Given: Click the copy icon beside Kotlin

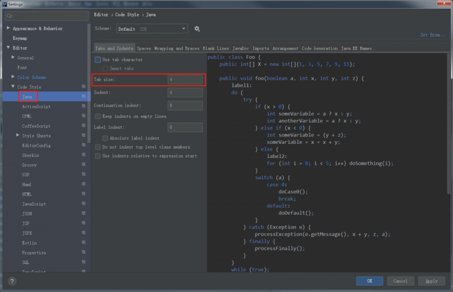Looking at the screenshot, I should (83, 243).
